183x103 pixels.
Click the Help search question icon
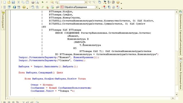tap(109, 2)
